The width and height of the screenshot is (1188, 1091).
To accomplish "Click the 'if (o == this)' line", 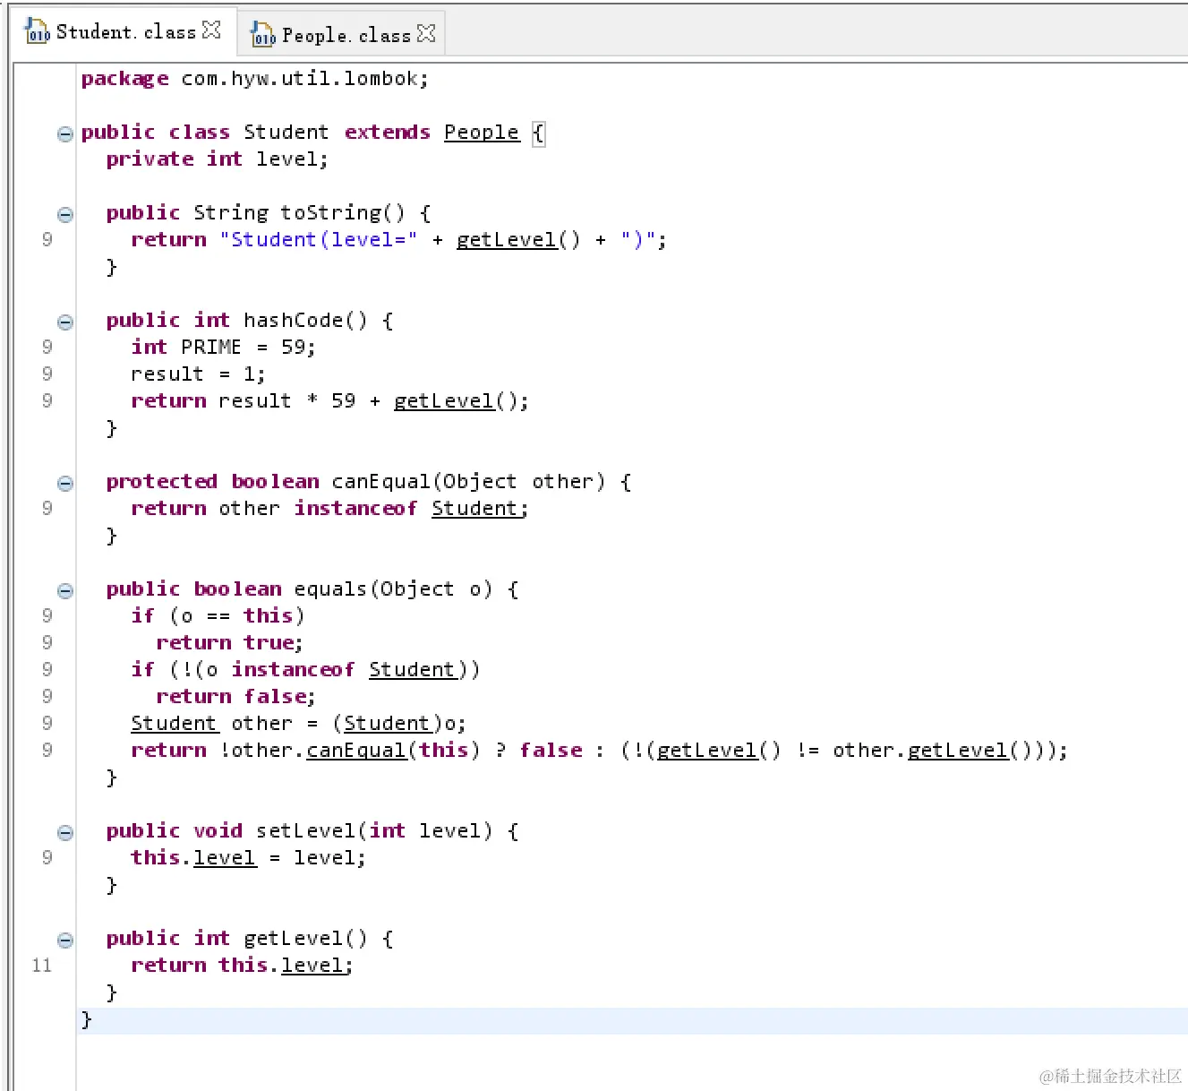I will coord(218,616).
